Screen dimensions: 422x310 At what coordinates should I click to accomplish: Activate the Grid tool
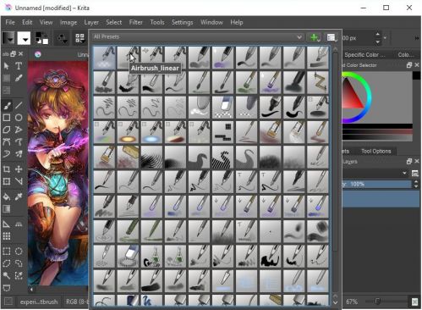pos(7,236)
